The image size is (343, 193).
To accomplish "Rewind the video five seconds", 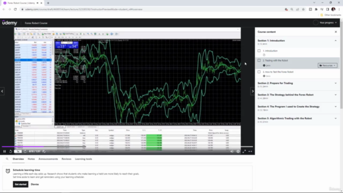I will [11, 151].
